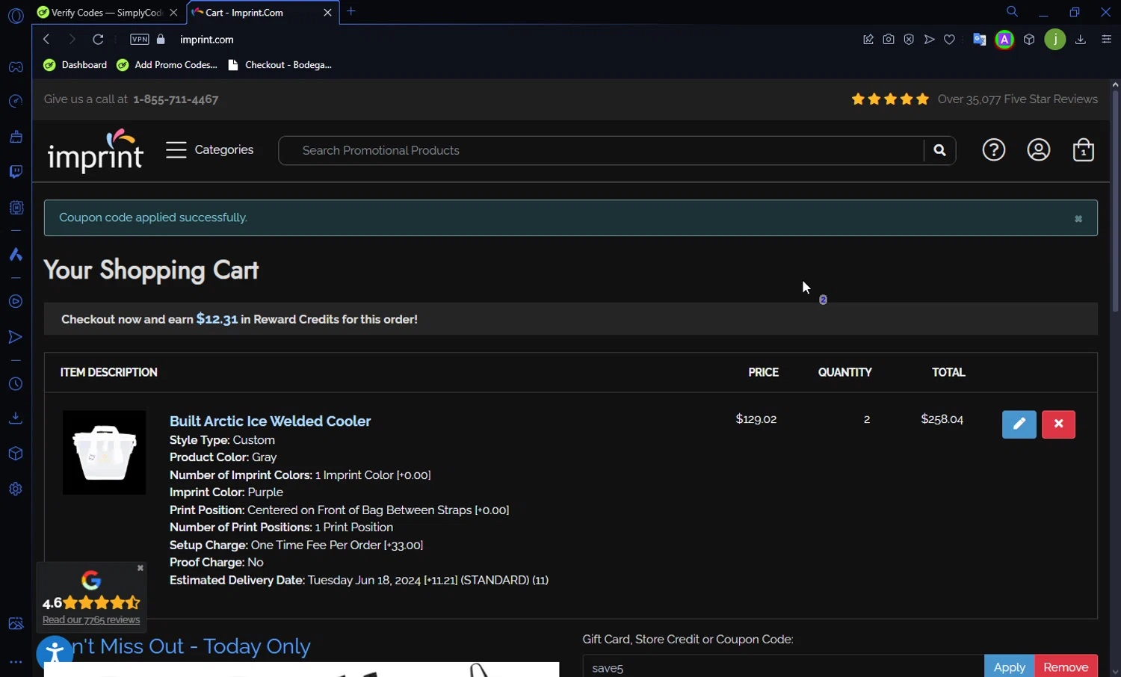Open the user account icon
1121x677 pixels.
[x=1039, y=150]
